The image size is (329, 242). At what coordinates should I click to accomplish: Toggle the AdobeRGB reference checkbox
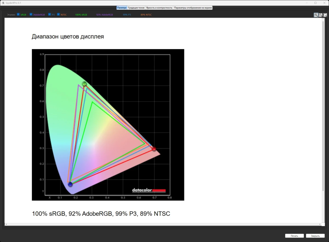pyautogui.click(x=31, y=15)
